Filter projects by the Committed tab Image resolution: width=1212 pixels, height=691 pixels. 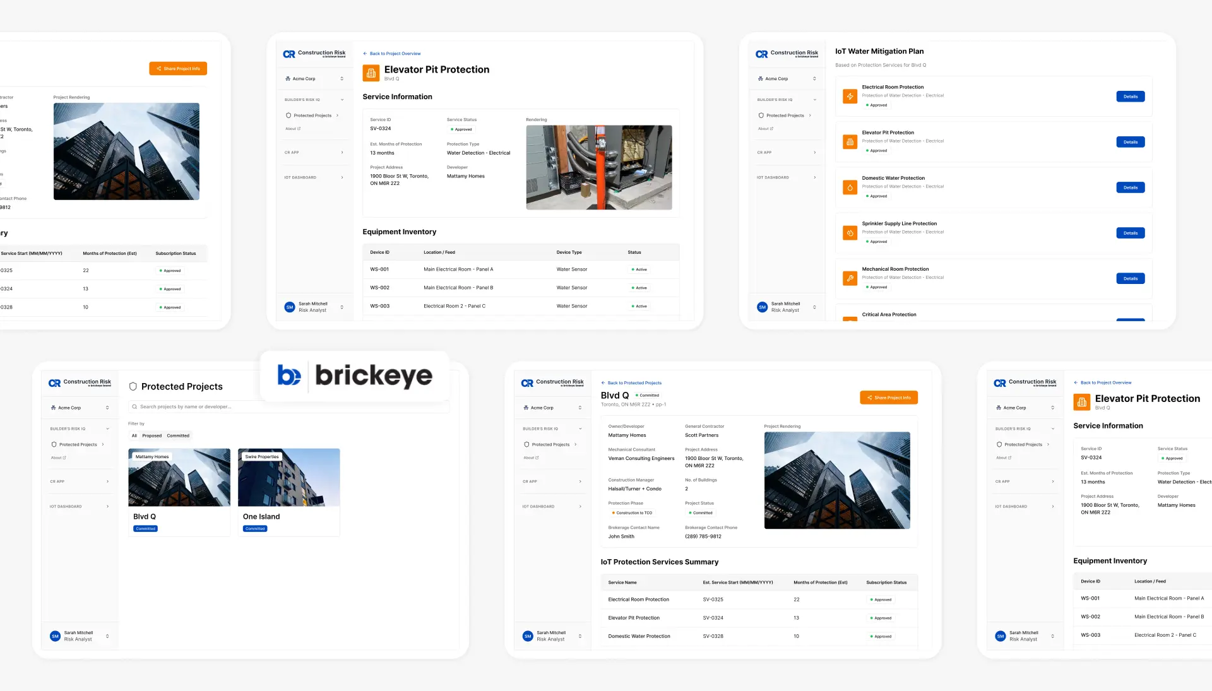(x=178, y=435)
